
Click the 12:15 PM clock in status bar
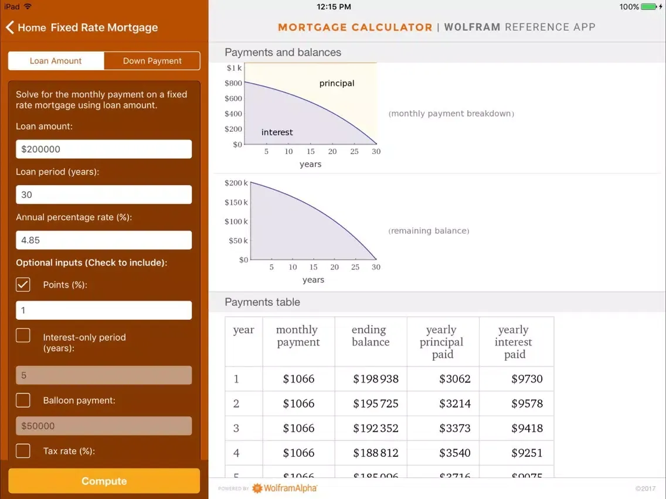point(334,7)
